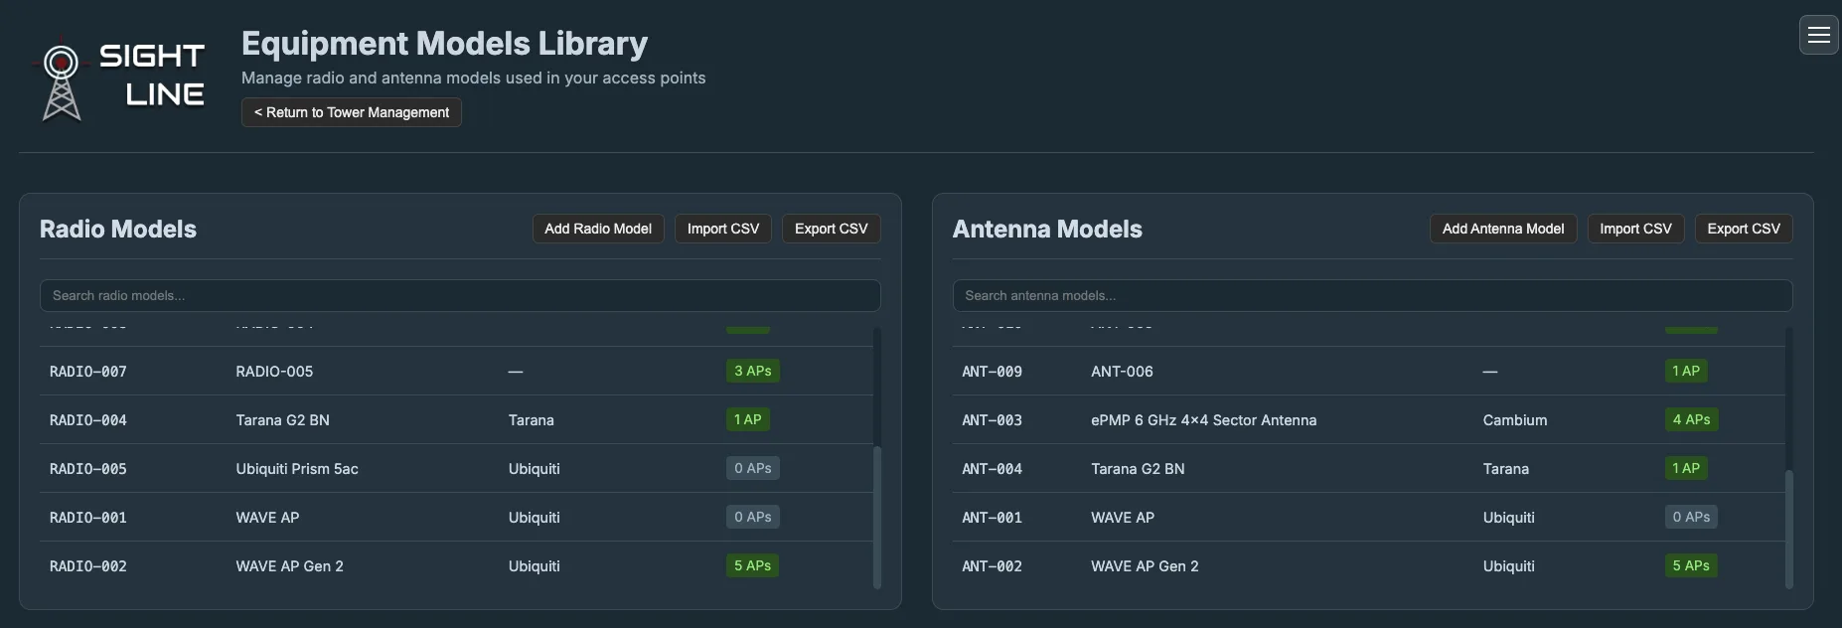Click Add Radio Model button
The width and height of the screenshot is (1842, 628).
[598, 229]
